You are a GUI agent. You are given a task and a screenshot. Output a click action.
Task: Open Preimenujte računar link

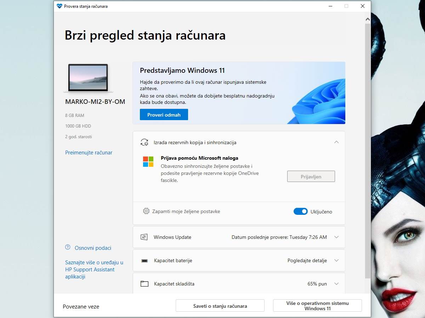(89, 153)
